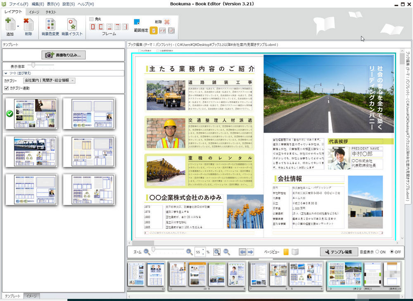The width and height of the screenshot is (413, 301).
Task: Switch to two-page spread view icon
Action: pyautogui.click(x=295, y=252)
